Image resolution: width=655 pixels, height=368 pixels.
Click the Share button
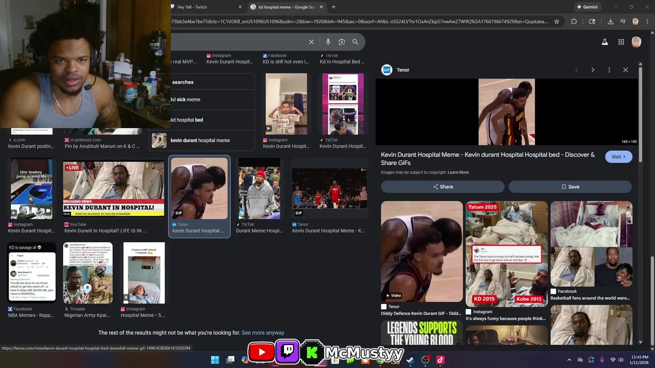(443, 187)
